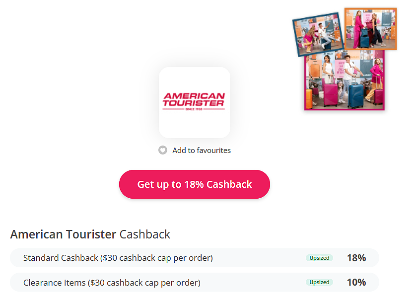The image size is (415, 304).
Task: Click the SINCE 1933 text in logo
Action: click(x=194, y=109)
